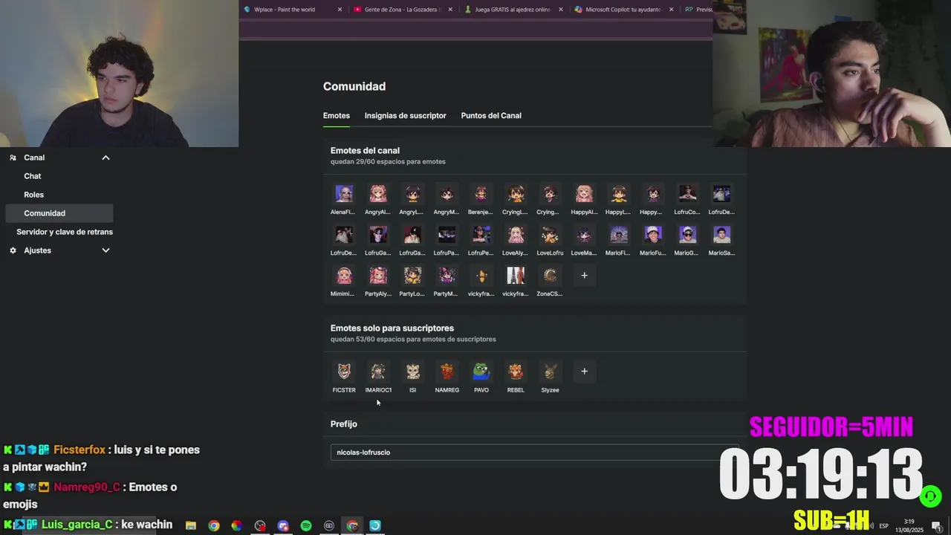
Task: Close the Wplace browser tab
Action: [x=340, y=10]
